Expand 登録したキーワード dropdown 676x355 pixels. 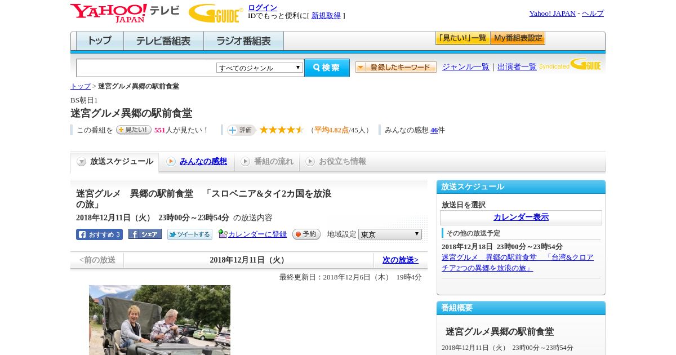396,67
